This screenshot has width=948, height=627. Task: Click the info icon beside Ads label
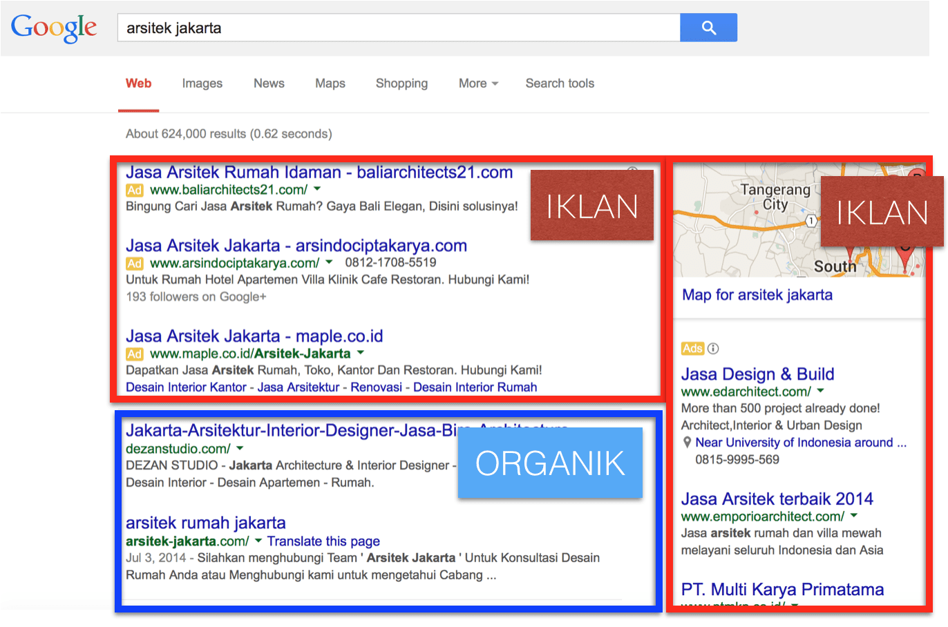(x=713, y=349)
